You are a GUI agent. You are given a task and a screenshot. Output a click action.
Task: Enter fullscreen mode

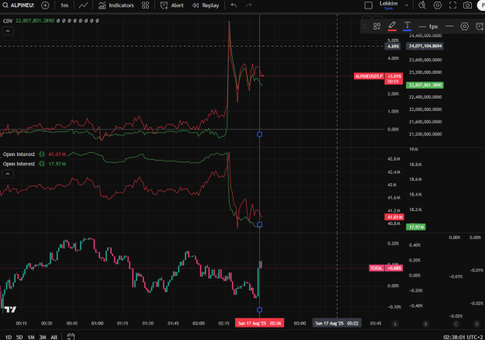[452, 5]
